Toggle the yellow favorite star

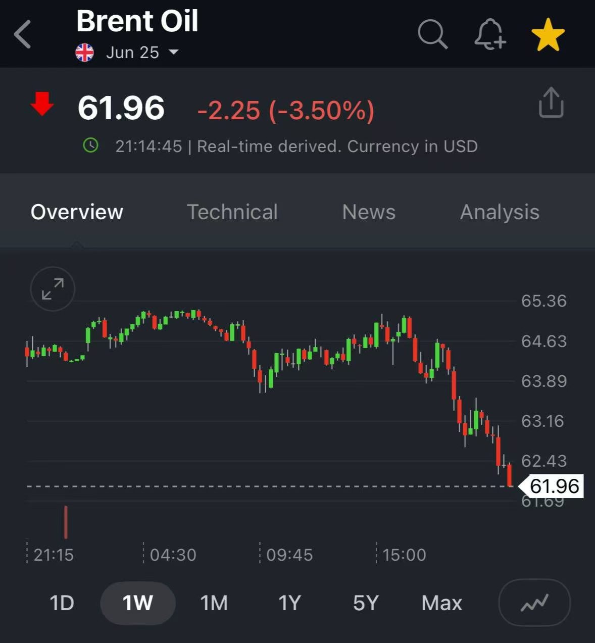(x=548, y=35)
